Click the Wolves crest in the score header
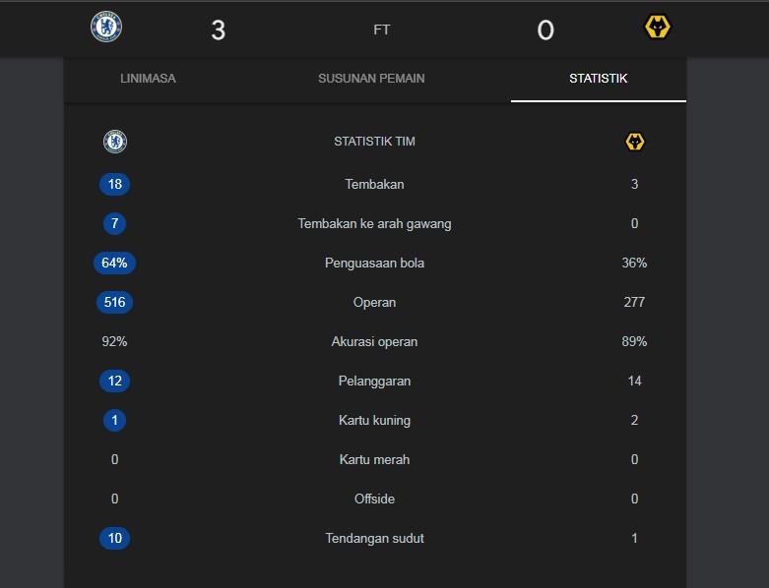The width and height of the screenshot is (769, 588). pos(657,28)
